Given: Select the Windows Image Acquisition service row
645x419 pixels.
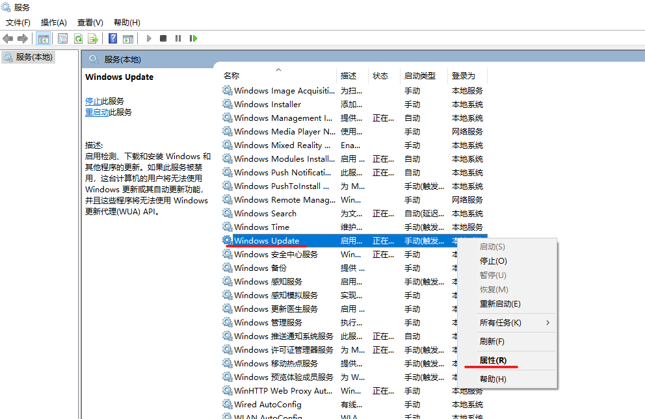Looking at the screenshot, I should (354, 90).
